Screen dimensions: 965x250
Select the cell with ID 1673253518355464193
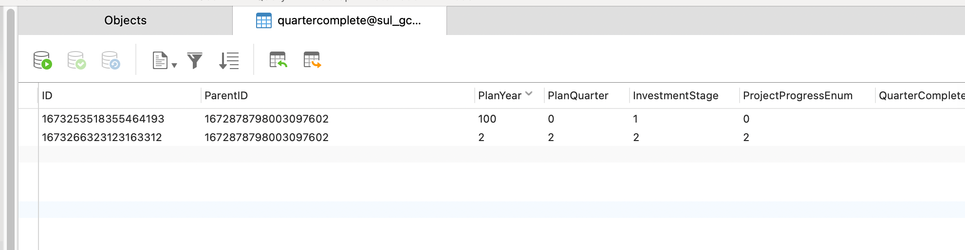click(103, 119)
